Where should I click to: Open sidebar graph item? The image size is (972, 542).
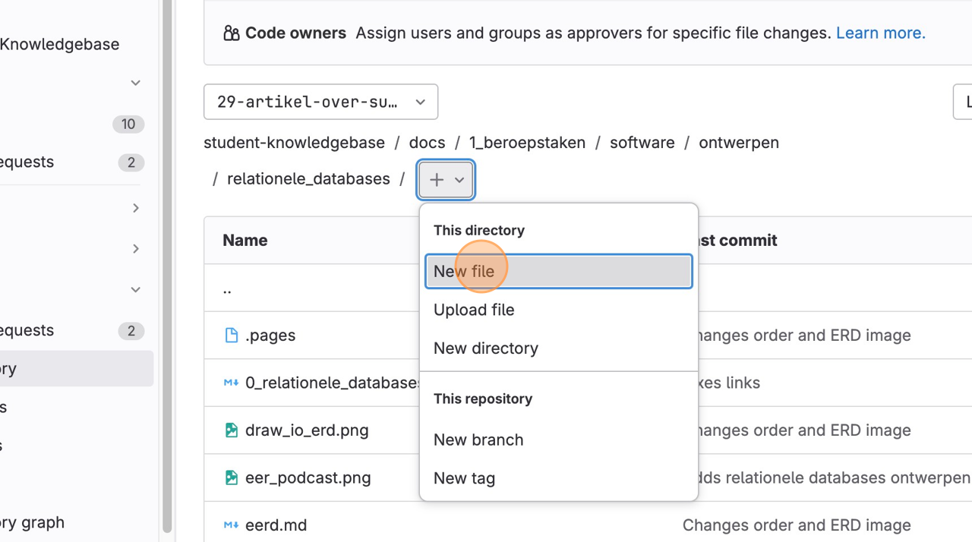pos(32,523)
